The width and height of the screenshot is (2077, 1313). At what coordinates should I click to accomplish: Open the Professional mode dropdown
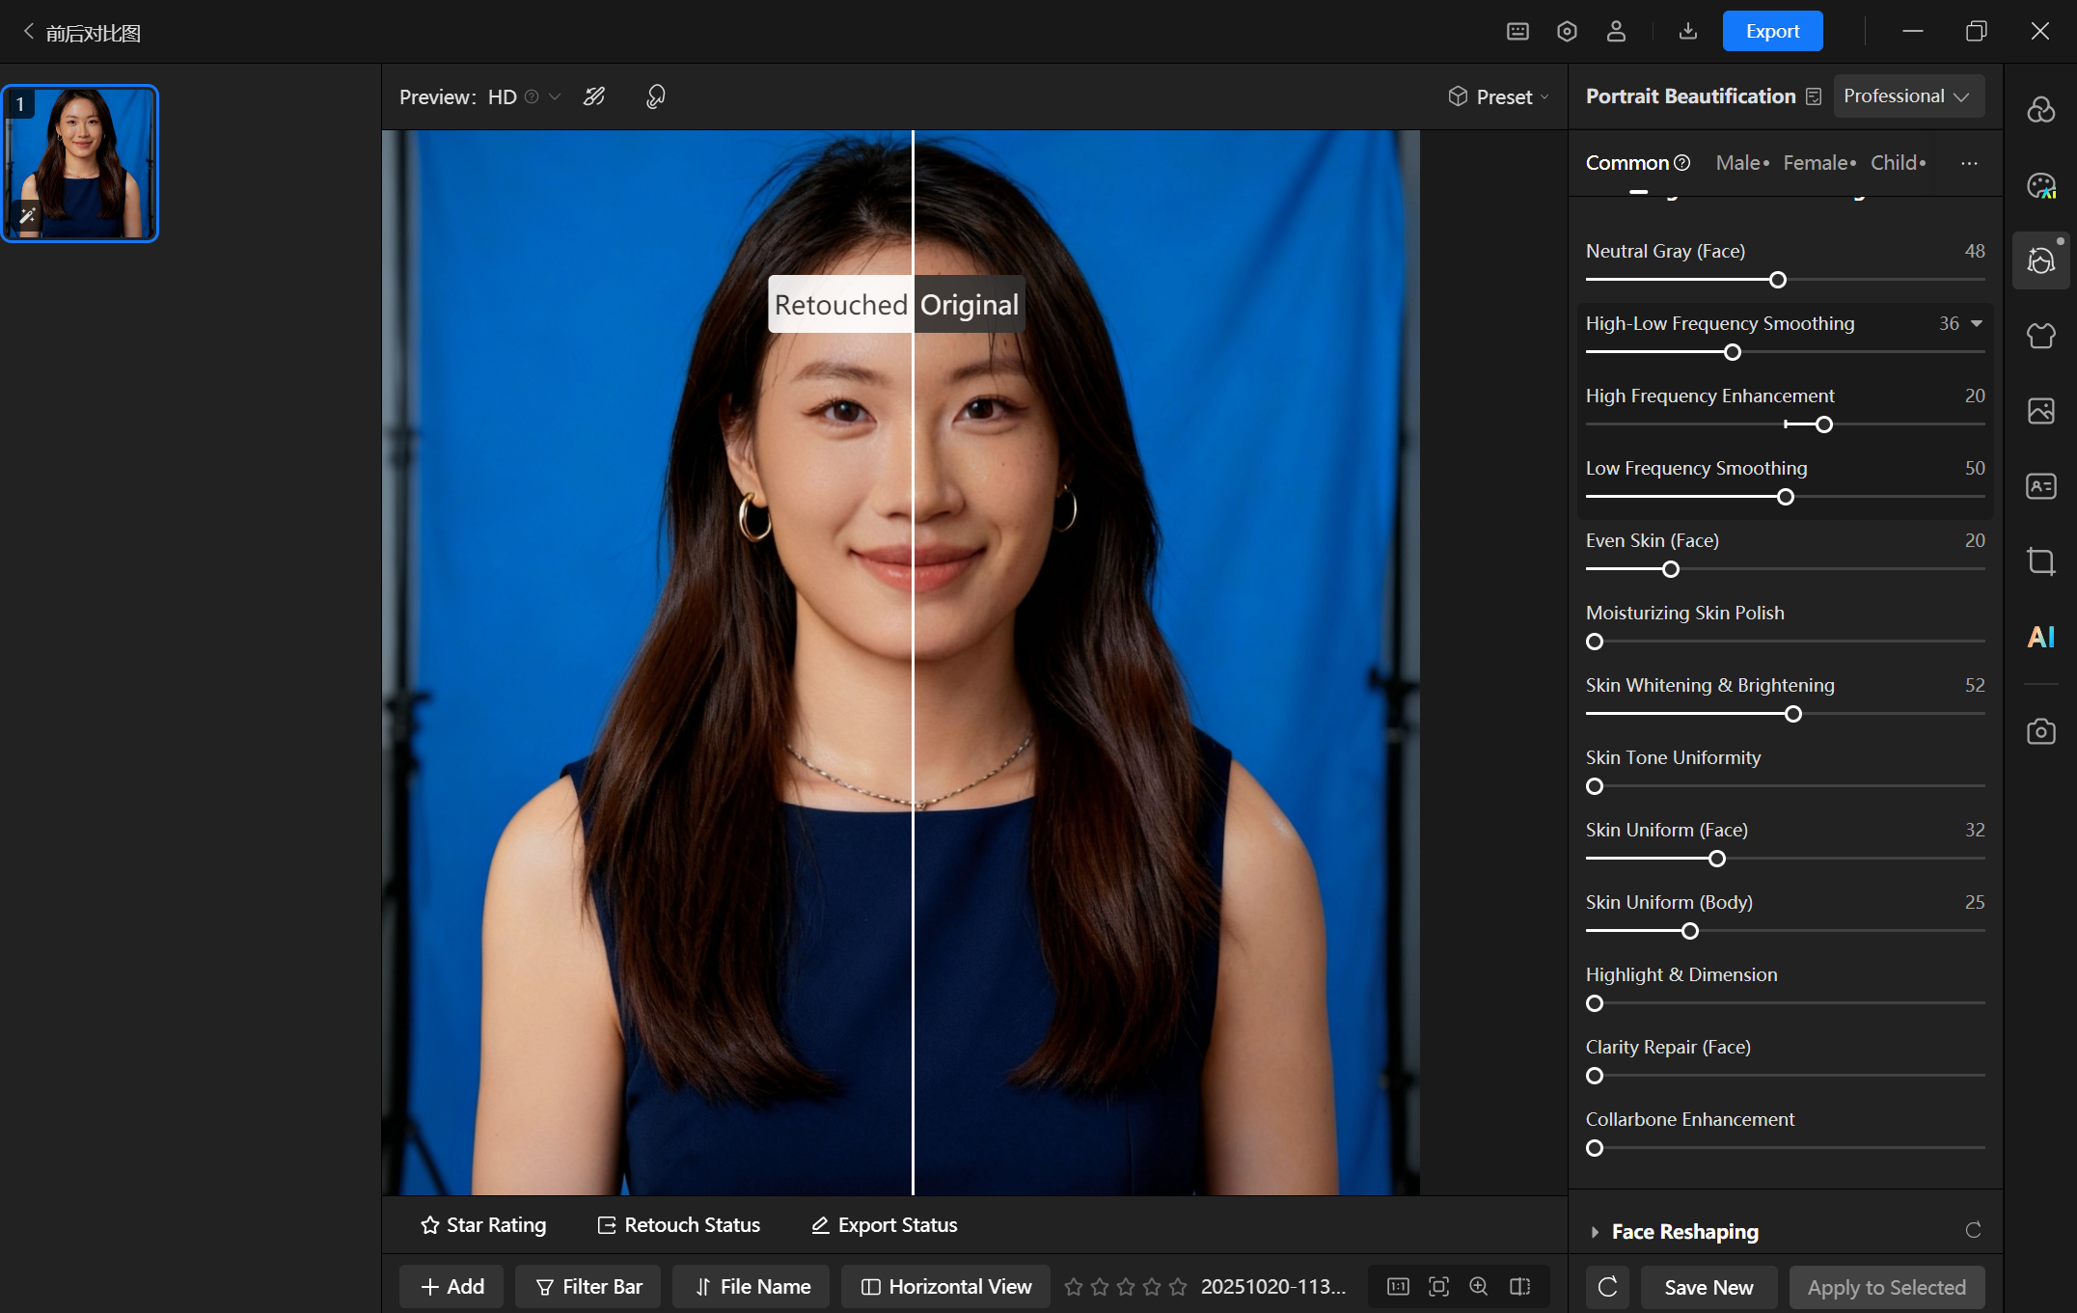tap(1906, 96)
